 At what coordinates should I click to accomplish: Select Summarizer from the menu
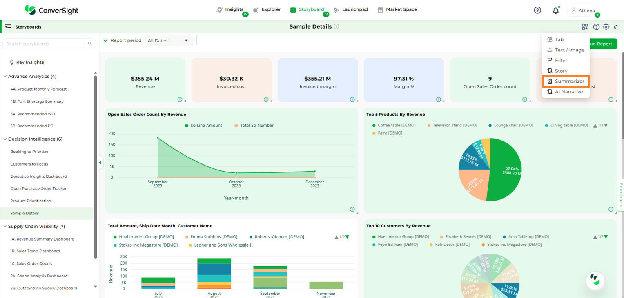click(x=566, y=81)
